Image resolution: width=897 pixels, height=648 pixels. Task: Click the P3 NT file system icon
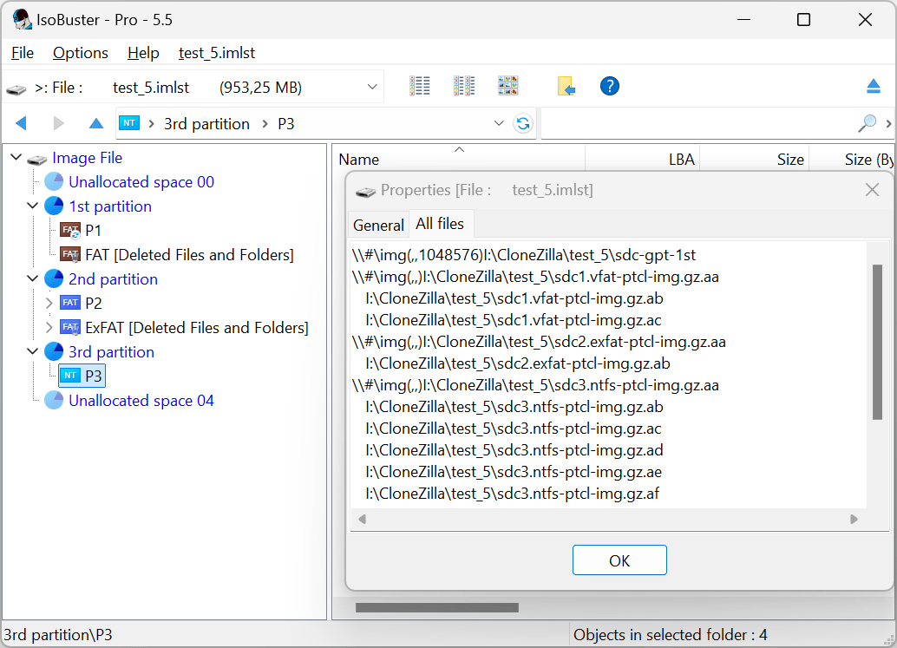pyautogui.click(x=70, y=376)
